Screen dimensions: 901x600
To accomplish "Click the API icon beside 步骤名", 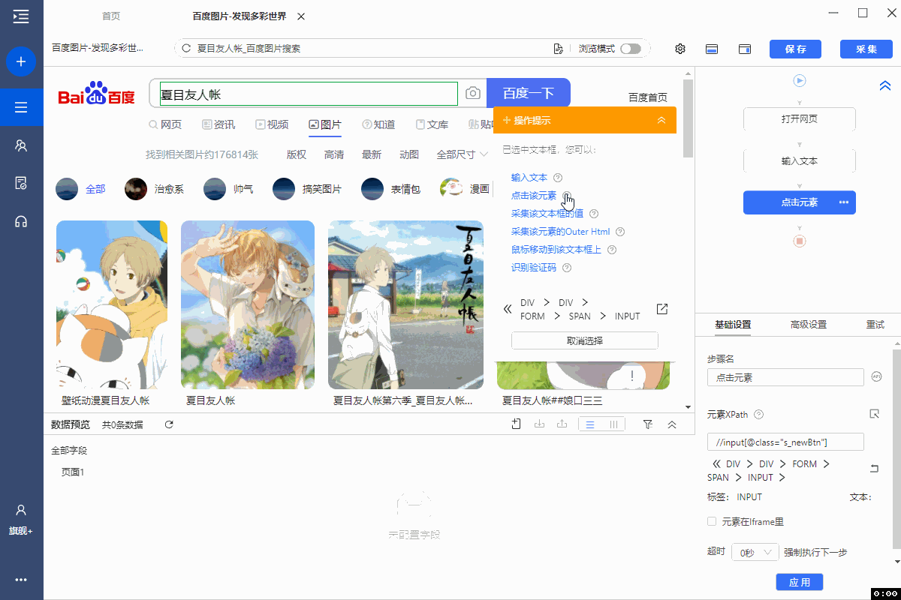I will point(876,377).
